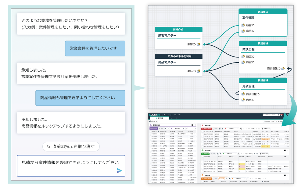The height and width of the screenshot is (189, 305).
Task: Click the JUST.DB logo in the header
Action: click(154, 115)
